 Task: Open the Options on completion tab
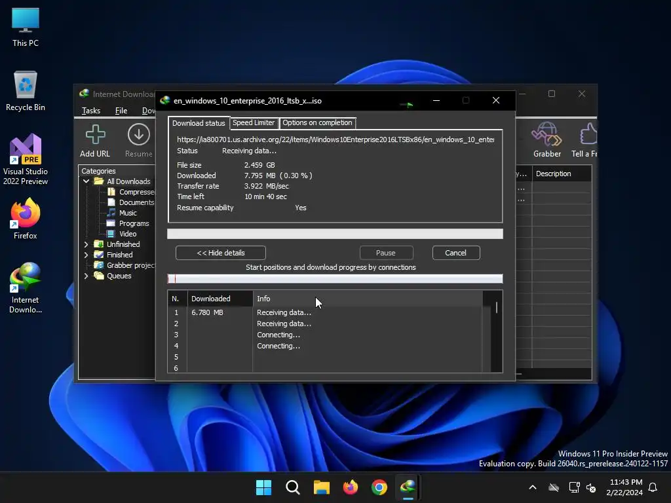click(317, 123)
